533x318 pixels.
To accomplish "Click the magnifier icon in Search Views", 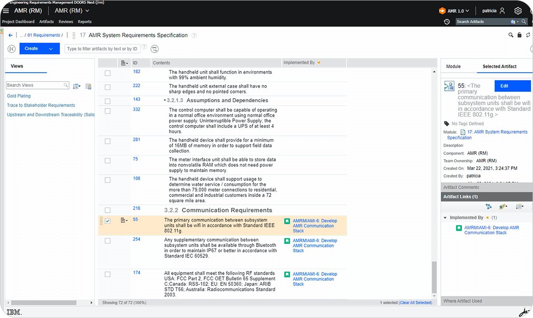I will (x=66, y=85).
